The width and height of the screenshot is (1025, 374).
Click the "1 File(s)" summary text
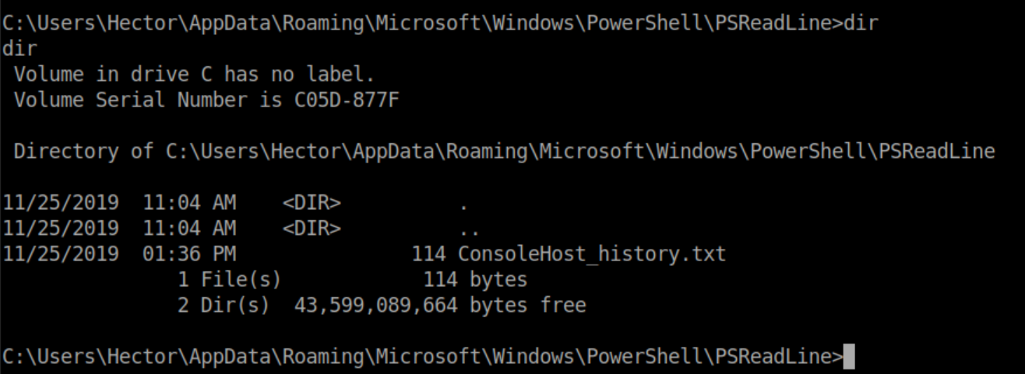pyautogui.click(x=229, y=280)
